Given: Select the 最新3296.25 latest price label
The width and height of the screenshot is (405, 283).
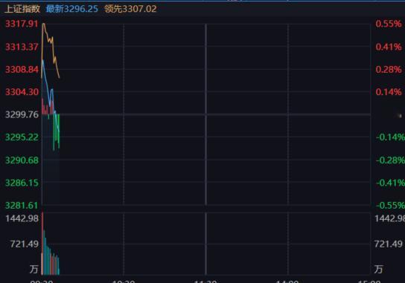Looking at the screenshot, I should [x=72, y=9].
